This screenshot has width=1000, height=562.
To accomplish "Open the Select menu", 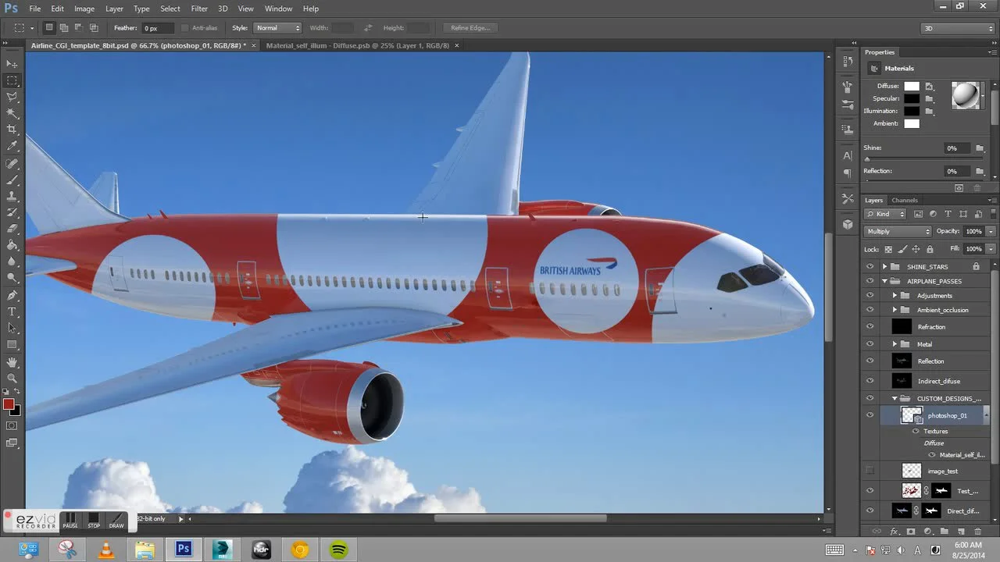I will (170, 9).
